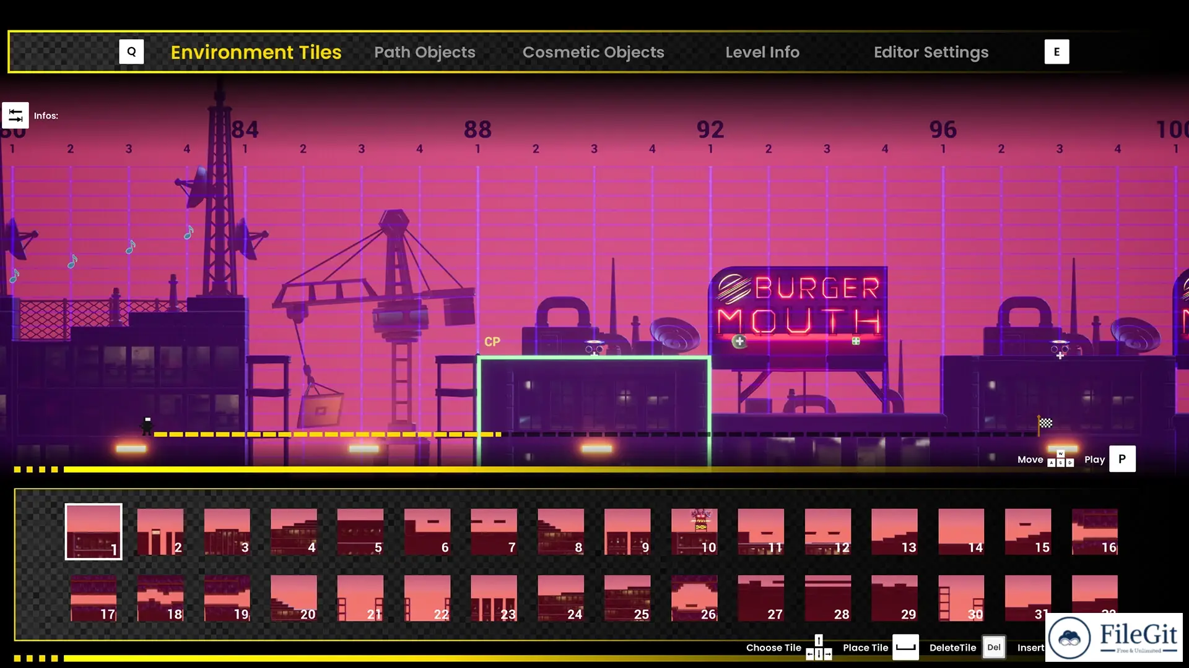Jump to measure 96 on the timeline
This screenshot has width=1189, height=668.
943,129
